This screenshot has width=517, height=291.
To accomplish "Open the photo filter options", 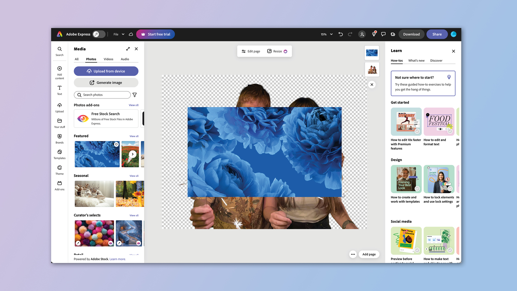I will [x=134, y=95].
